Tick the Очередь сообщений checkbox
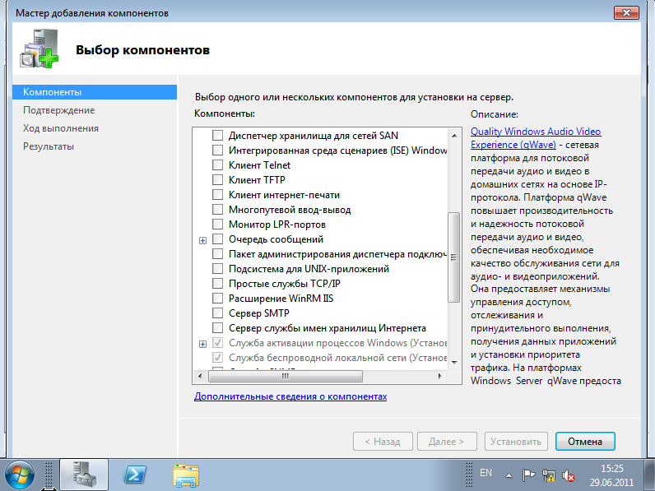 click(x=217, y=239)
